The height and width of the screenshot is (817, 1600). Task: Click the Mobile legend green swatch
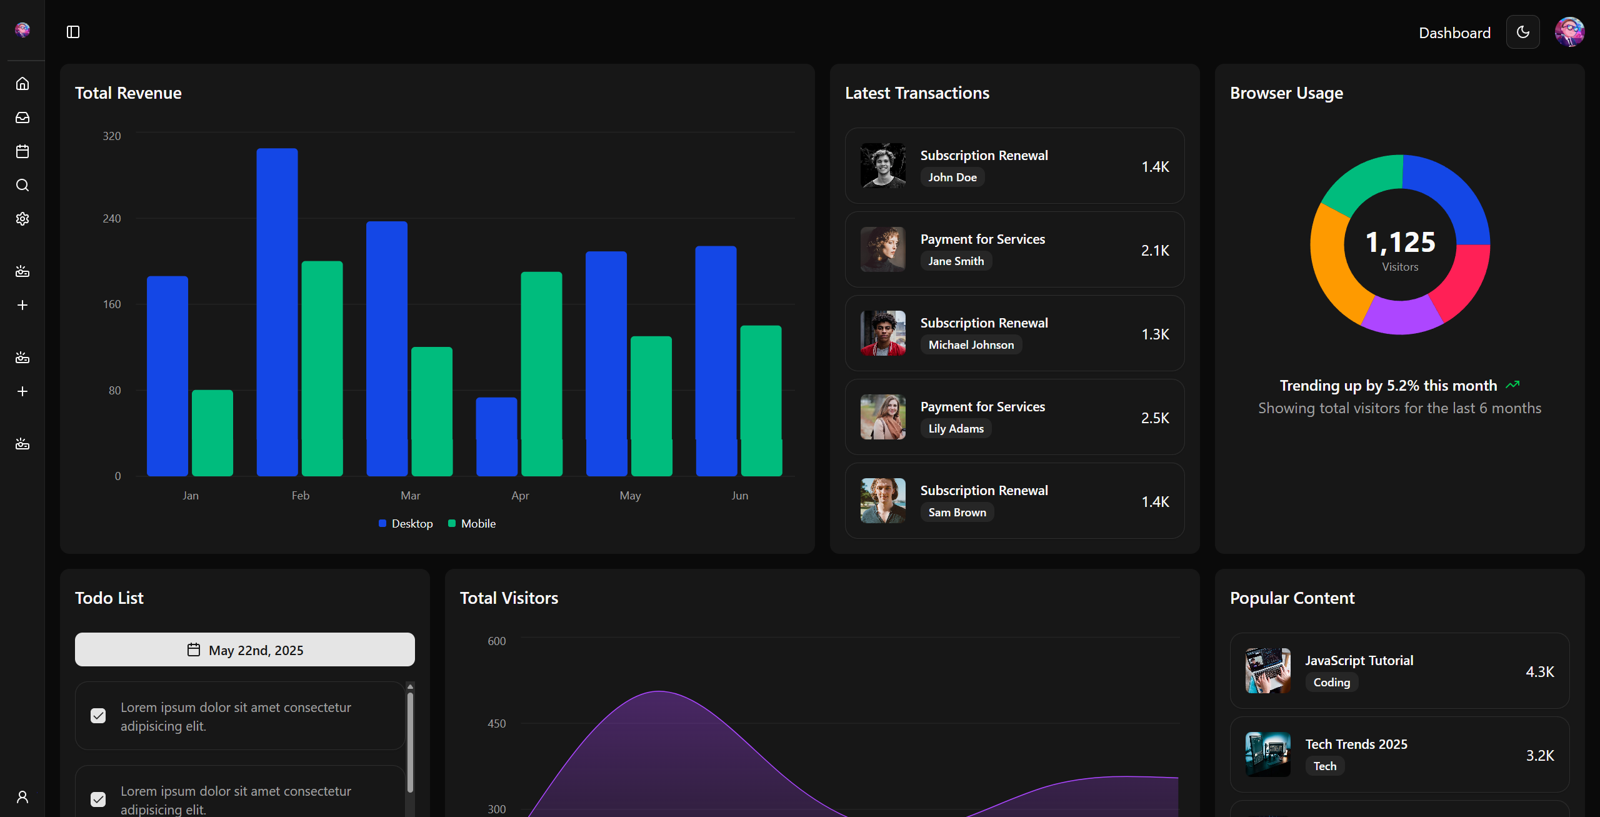[452, 523]
